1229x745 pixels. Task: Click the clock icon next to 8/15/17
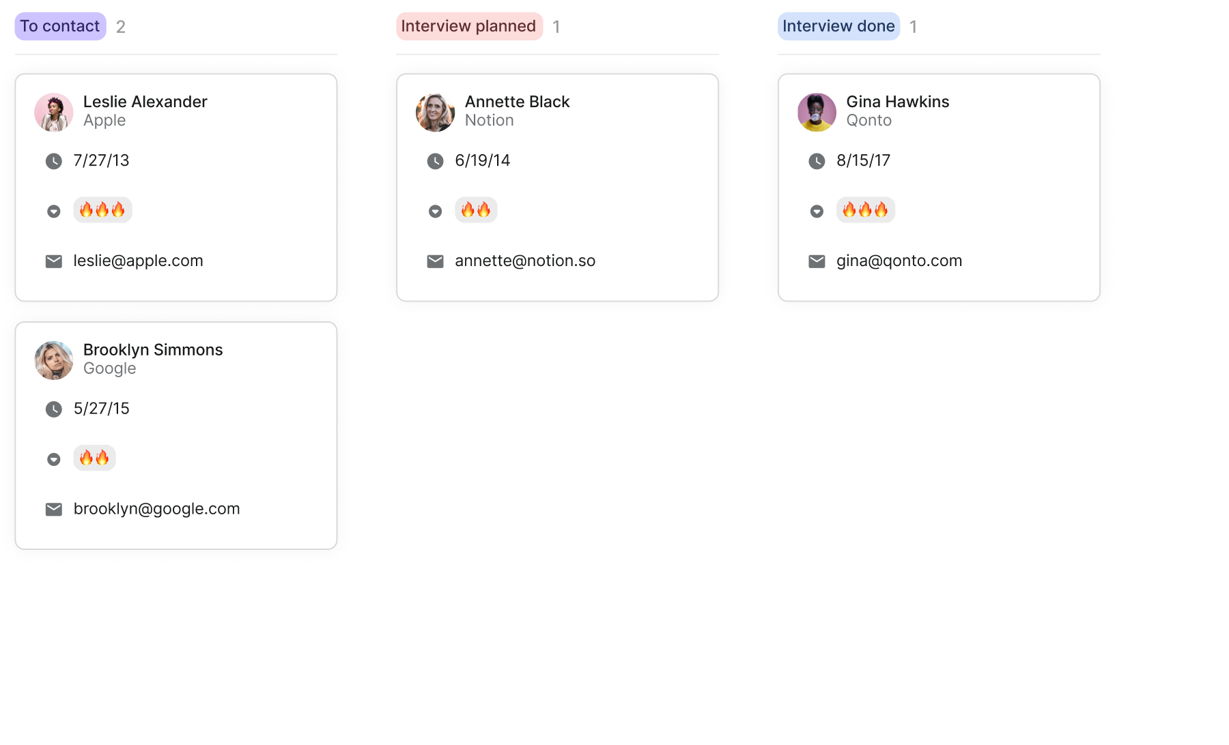point(817,161)
